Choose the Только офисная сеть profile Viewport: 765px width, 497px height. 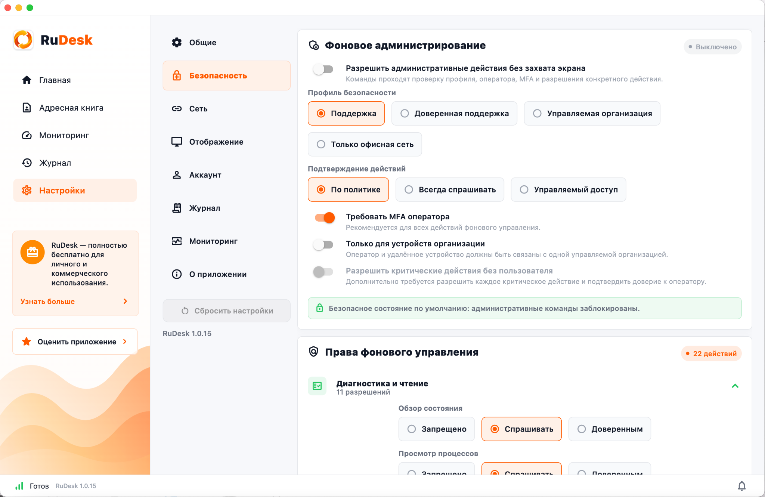point(365,144)
